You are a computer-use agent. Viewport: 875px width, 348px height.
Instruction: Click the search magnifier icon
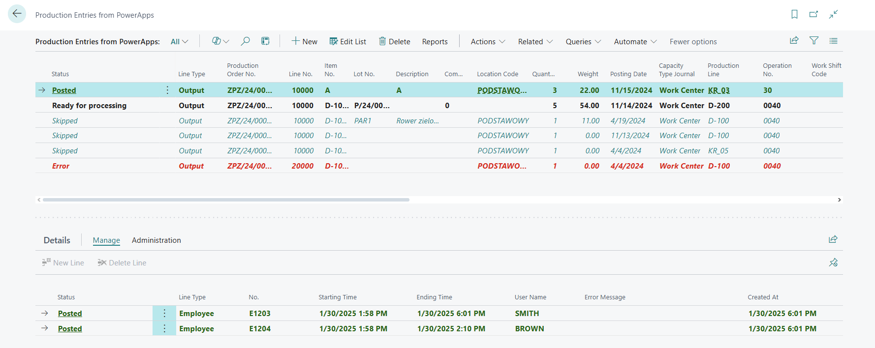pyautogui.click(x=245, y=41)
